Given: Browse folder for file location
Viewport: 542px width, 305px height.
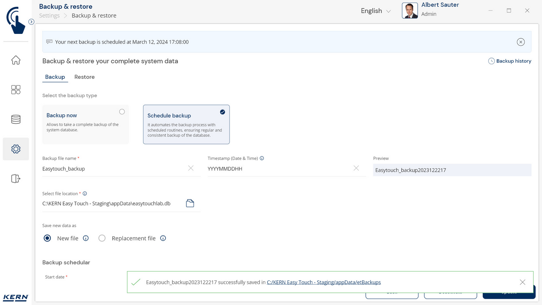Looking at the screenshot, I should pyautogui.click(x=190, y=203).
